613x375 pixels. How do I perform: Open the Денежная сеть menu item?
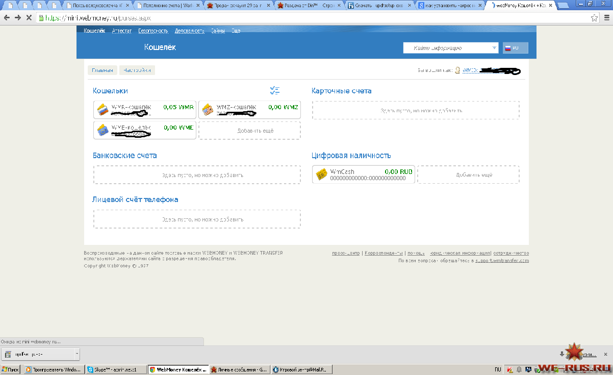pyautogui.click(x=190, y=31)
